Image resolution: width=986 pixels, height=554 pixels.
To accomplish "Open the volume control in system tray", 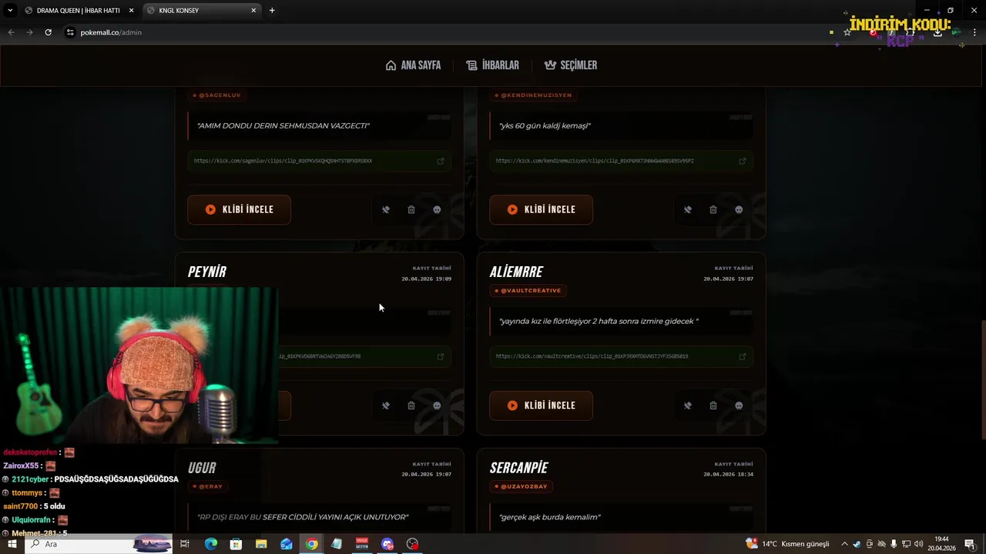I will coord(918,544).
